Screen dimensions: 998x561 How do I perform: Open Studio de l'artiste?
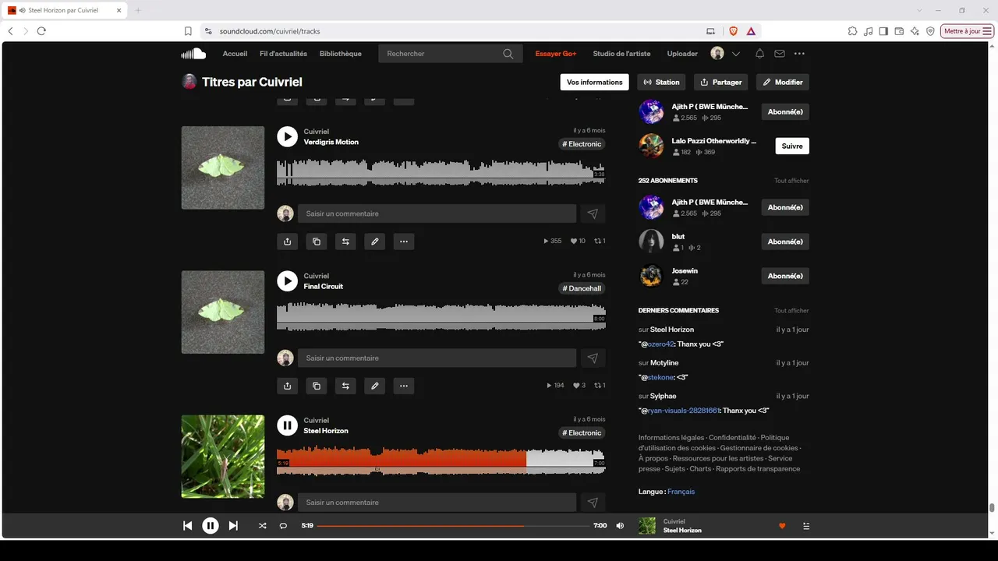pyautogui.click(x=621, y=54)
